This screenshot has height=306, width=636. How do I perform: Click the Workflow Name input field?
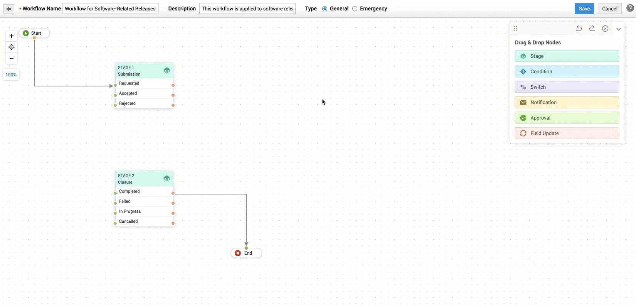pyautogui.click(x=110, y=8)
